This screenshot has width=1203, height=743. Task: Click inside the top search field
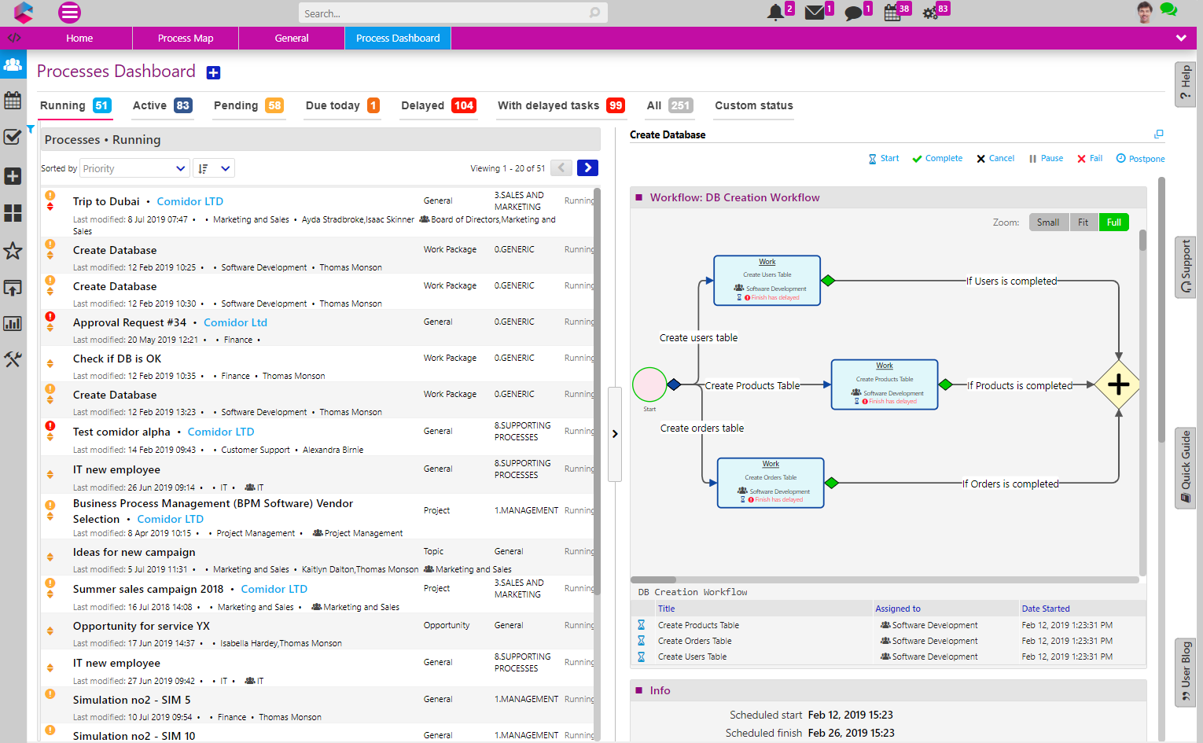(448, 13)
